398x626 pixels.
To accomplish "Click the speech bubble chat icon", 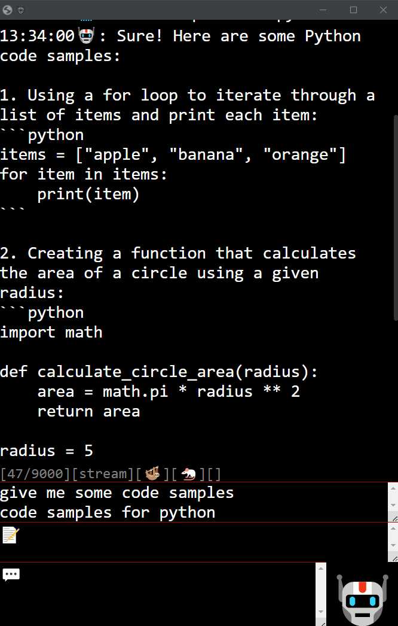I will [11, 574].
